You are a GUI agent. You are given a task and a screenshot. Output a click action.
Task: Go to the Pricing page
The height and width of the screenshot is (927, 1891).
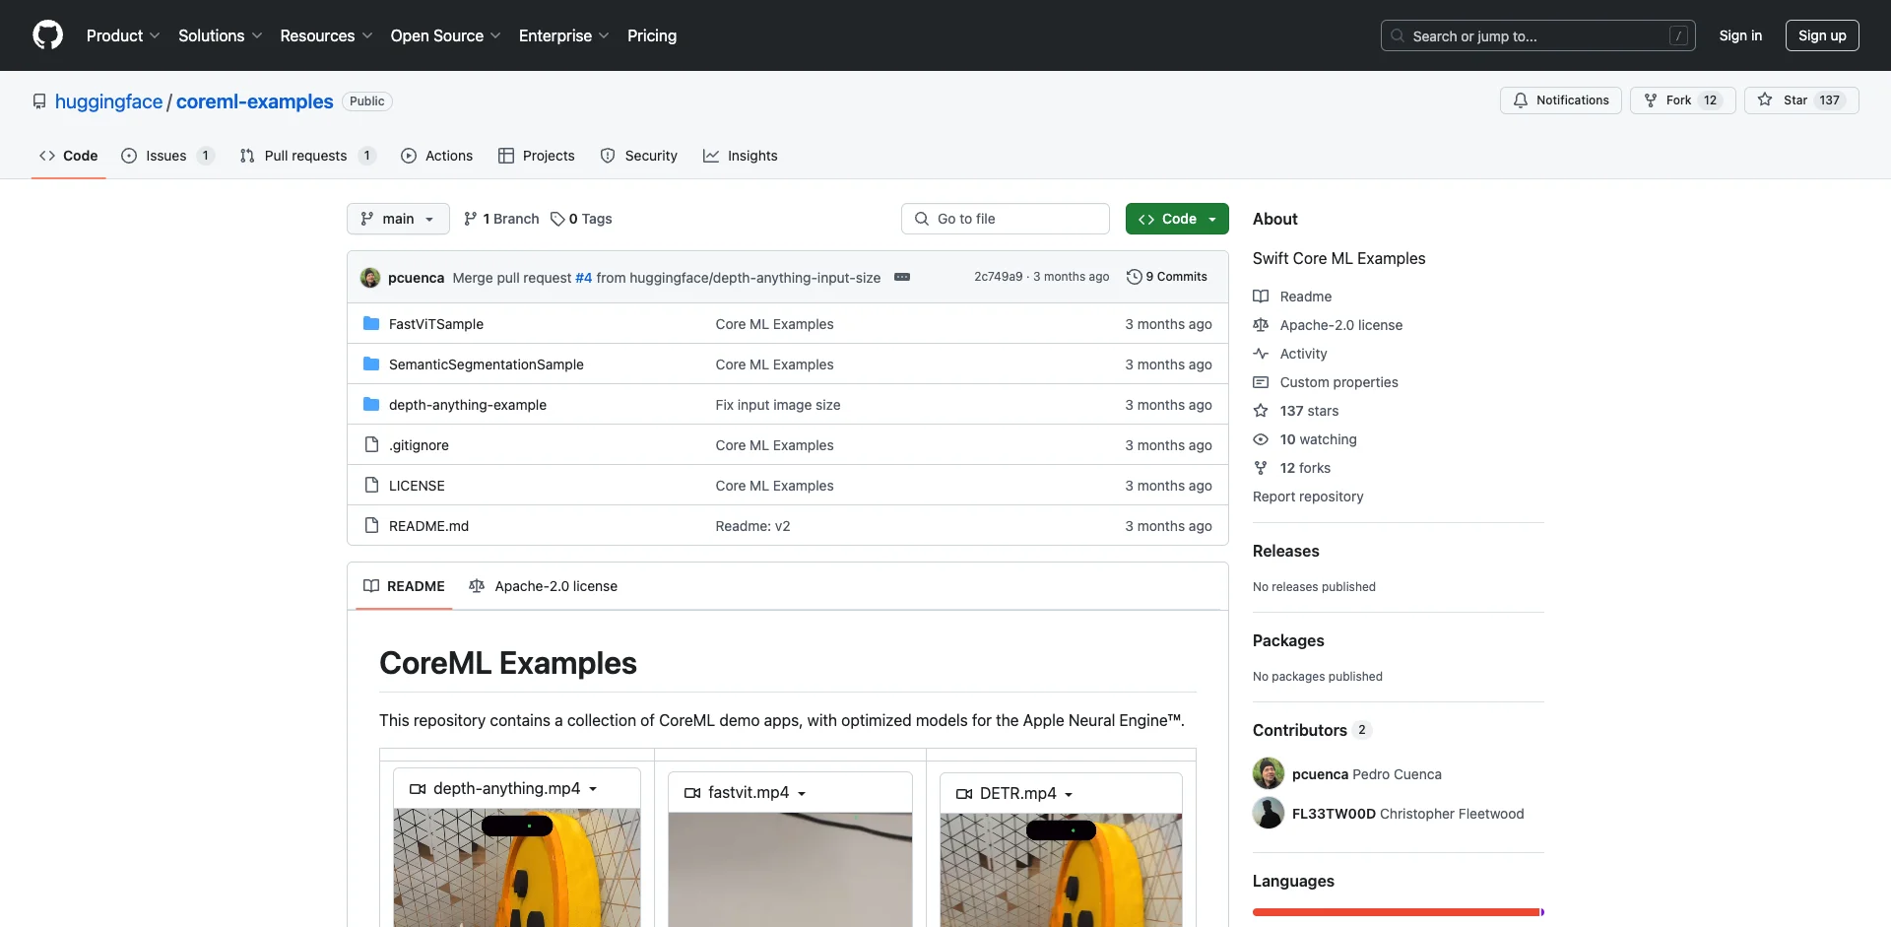652,35
